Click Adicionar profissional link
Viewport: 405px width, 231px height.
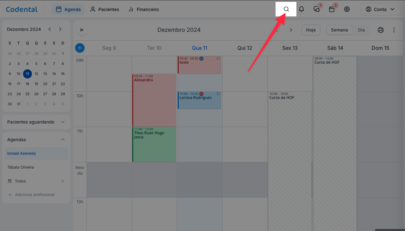[x=35, y=195]
